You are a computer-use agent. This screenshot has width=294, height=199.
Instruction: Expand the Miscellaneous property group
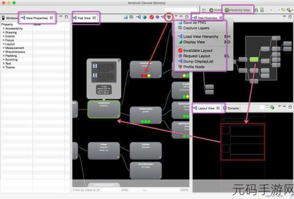(3, 52)
